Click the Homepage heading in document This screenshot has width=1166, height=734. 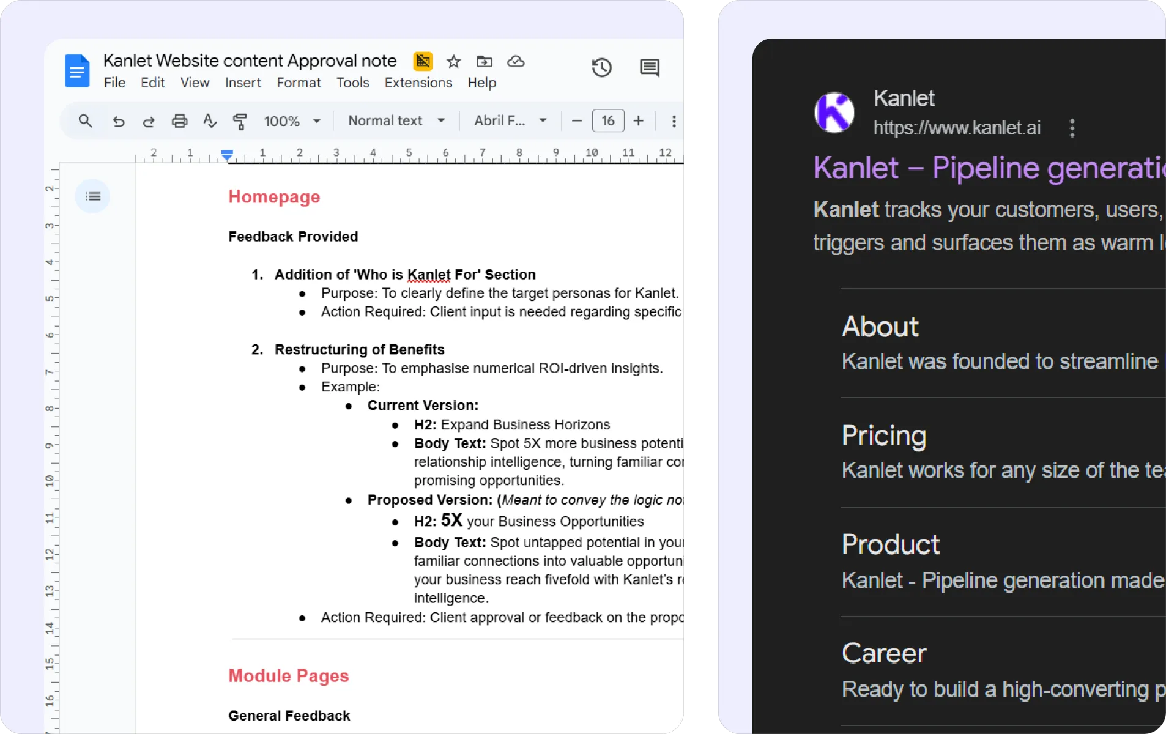click(x=274, y=197)
